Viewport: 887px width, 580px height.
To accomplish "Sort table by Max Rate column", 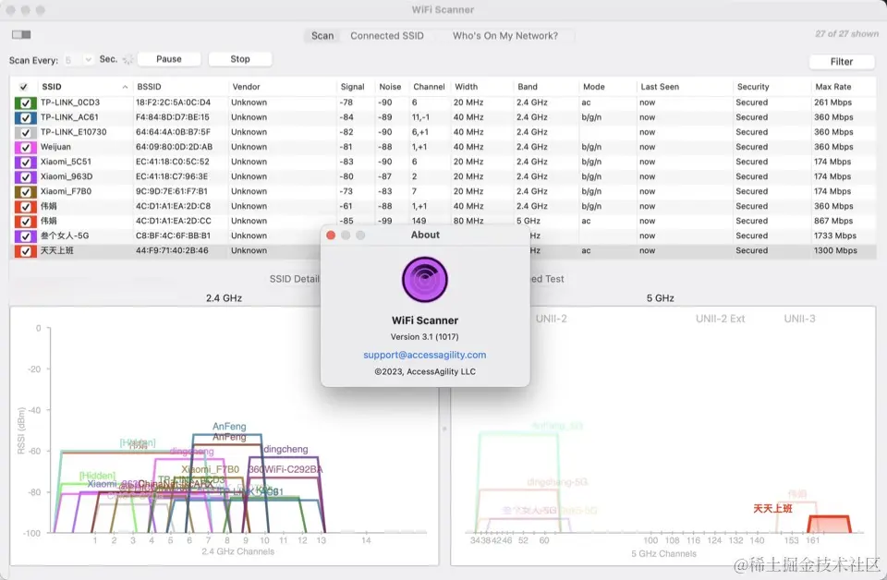I will 832,87.
